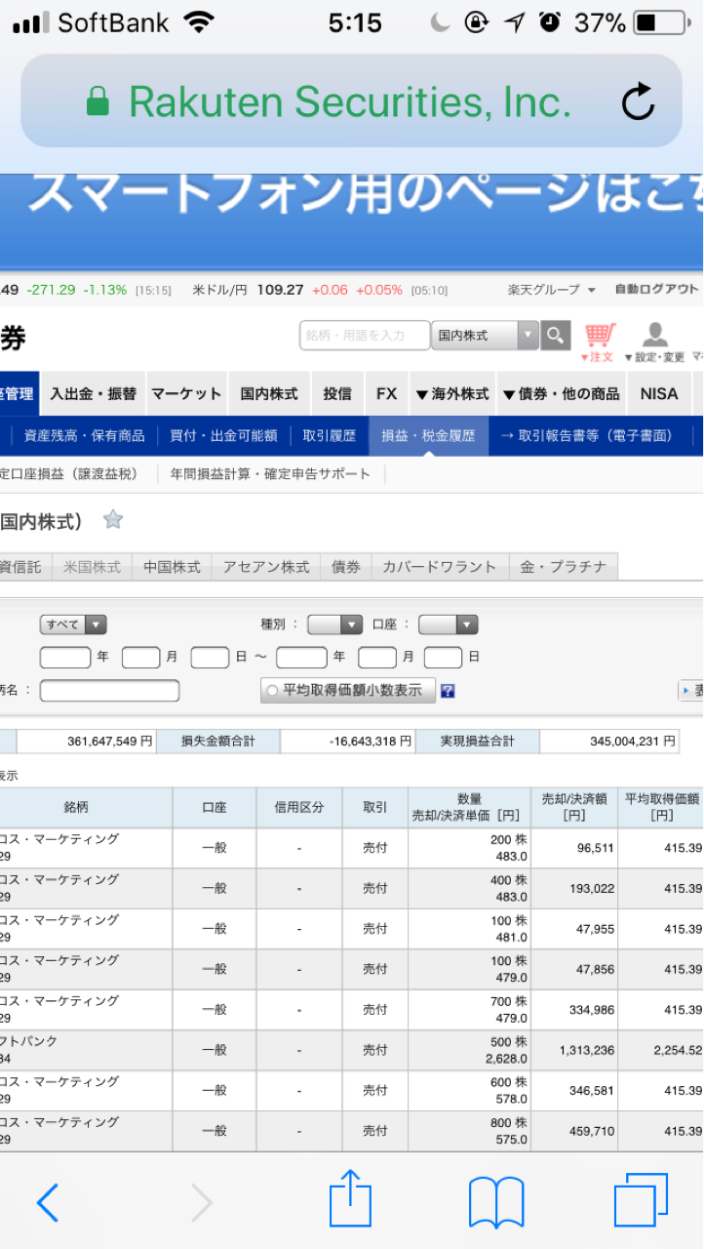Click the 96,511 sale amount cell

[x=574, y=848]
